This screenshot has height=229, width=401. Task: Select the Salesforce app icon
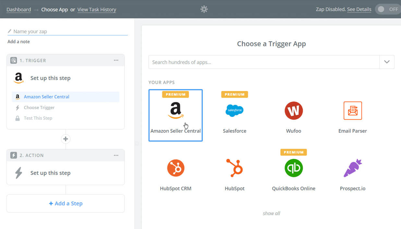(x=234, y=111)
